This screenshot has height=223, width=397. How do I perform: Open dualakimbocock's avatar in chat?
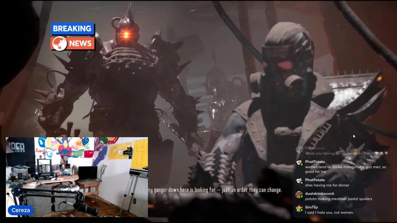pos(299,195)
